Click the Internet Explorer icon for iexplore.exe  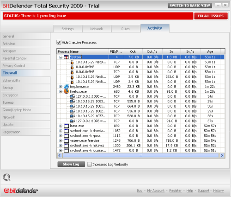point(67,87)
